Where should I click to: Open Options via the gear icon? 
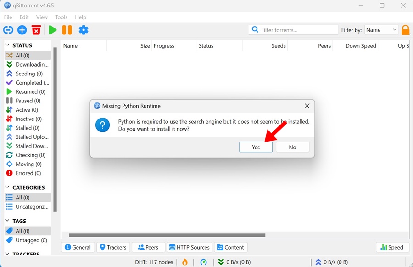point(84,30)
